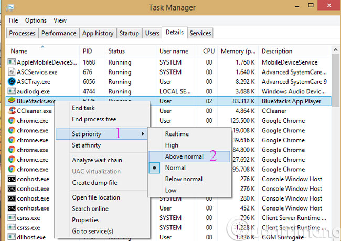The height and width of the screenshot is (241, 341).
Task: Click the ASCService.exe process icon
Action: tap(13, 72)
